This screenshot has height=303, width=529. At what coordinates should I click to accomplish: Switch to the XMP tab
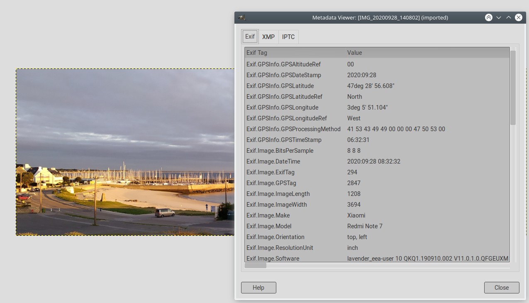(268, 37)
